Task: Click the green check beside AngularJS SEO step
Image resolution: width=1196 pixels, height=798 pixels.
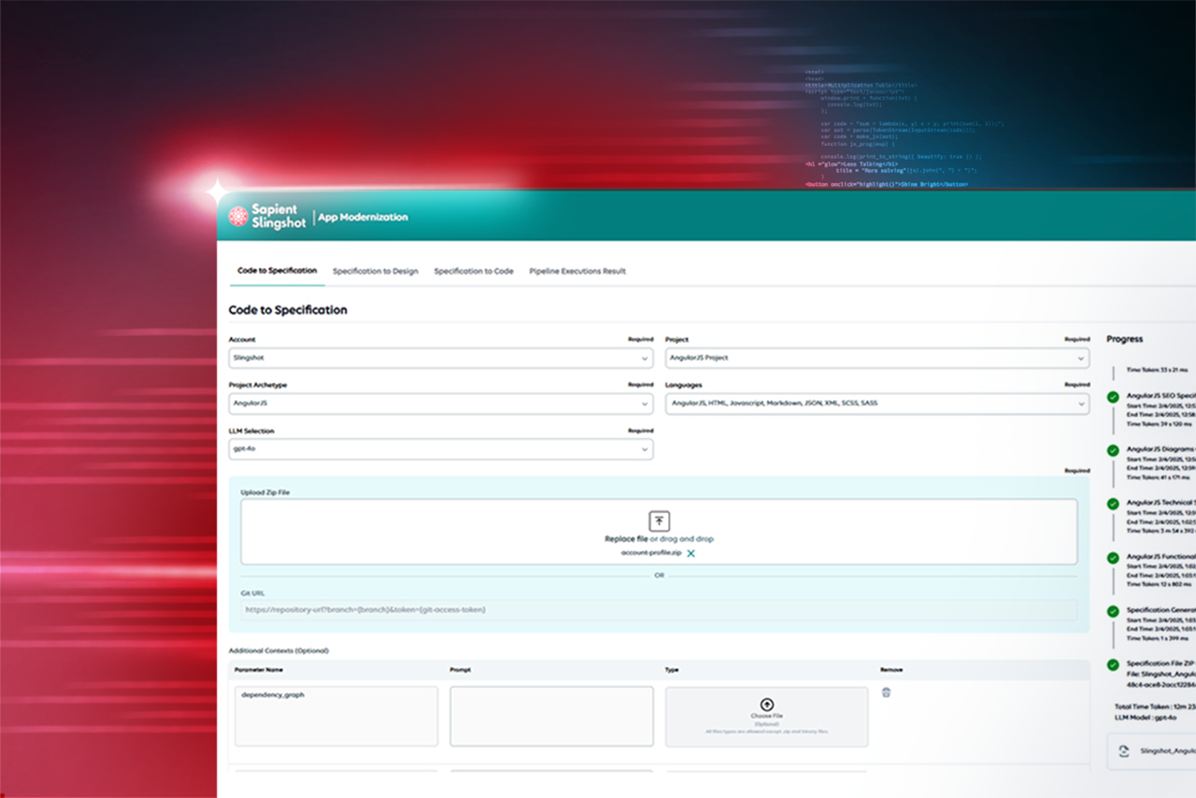Action: click(x=1113, y=397)
